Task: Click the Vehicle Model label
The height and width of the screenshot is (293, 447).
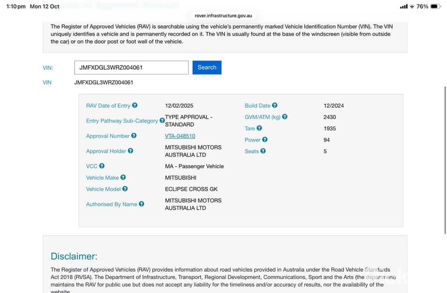Action: coord(103,189)
